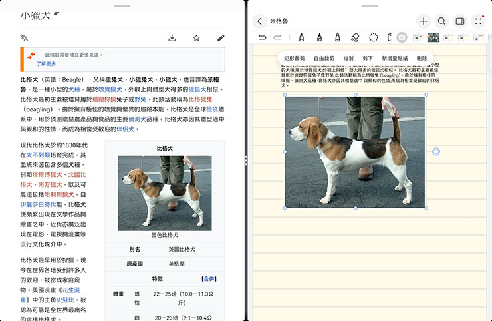This screenshot has height=321, width=492.
Task: Choose 新增至貼紙 in the image menu
Action: click(x=395, y=58)
